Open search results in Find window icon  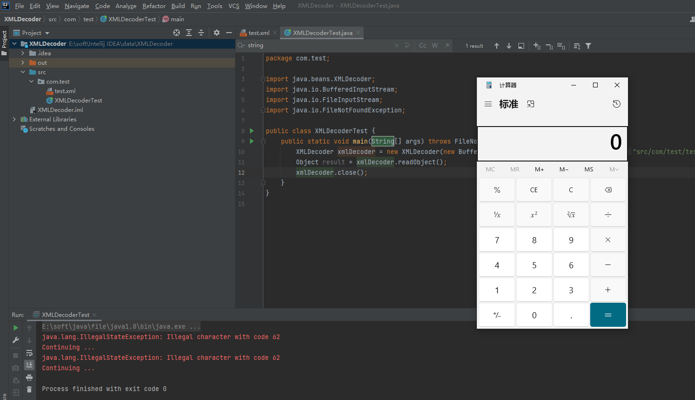point(521,46)
